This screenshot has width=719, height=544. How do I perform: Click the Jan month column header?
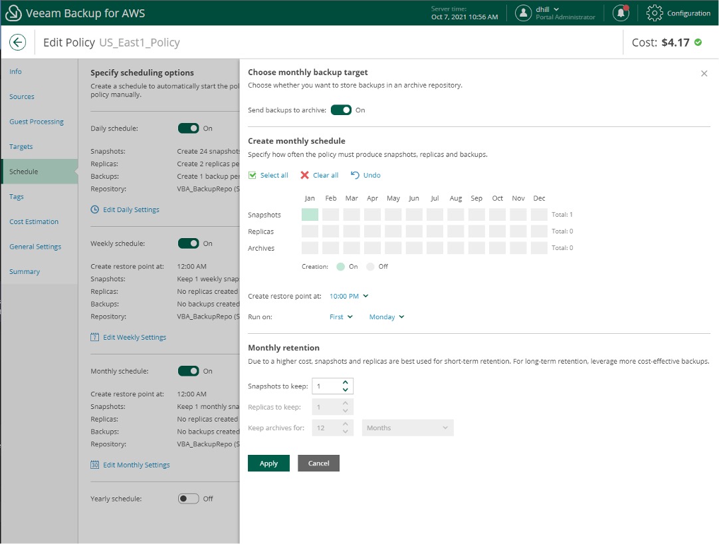pyautogui.click(x=310, y=198)
